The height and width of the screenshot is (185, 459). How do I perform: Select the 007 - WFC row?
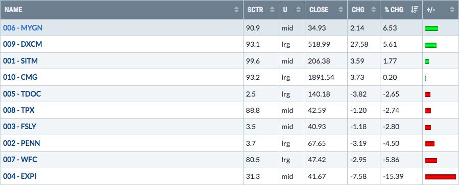230,160
